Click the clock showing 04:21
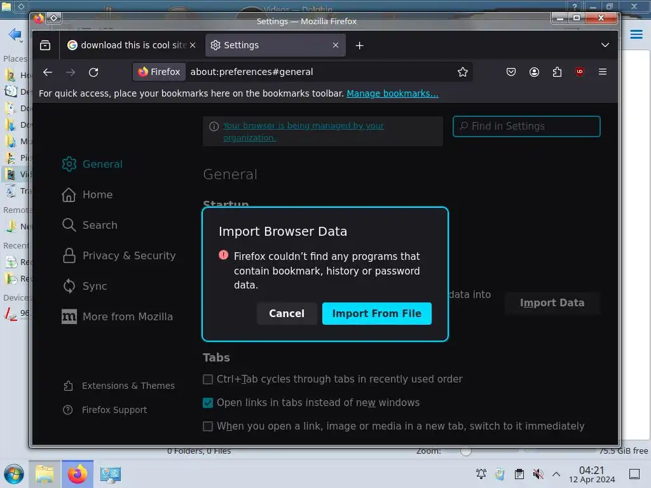Image resolution: width=651 pixels, height=488 pixels. [592, 474]
